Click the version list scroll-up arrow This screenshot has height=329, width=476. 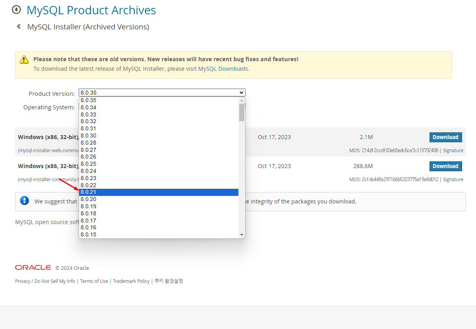[242, 101]
